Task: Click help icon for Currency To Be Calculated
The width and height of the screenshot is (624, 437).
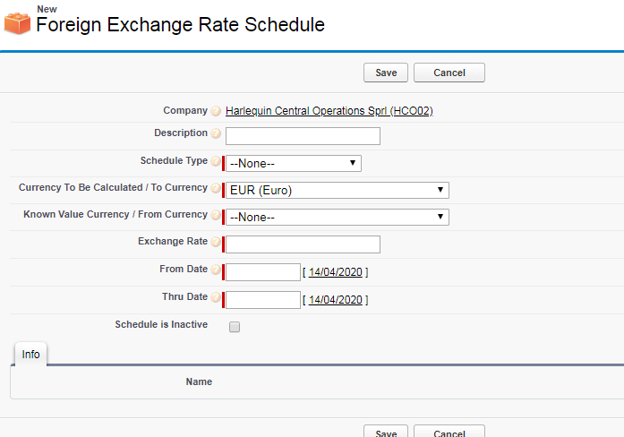Action: (x=216, y=189)
